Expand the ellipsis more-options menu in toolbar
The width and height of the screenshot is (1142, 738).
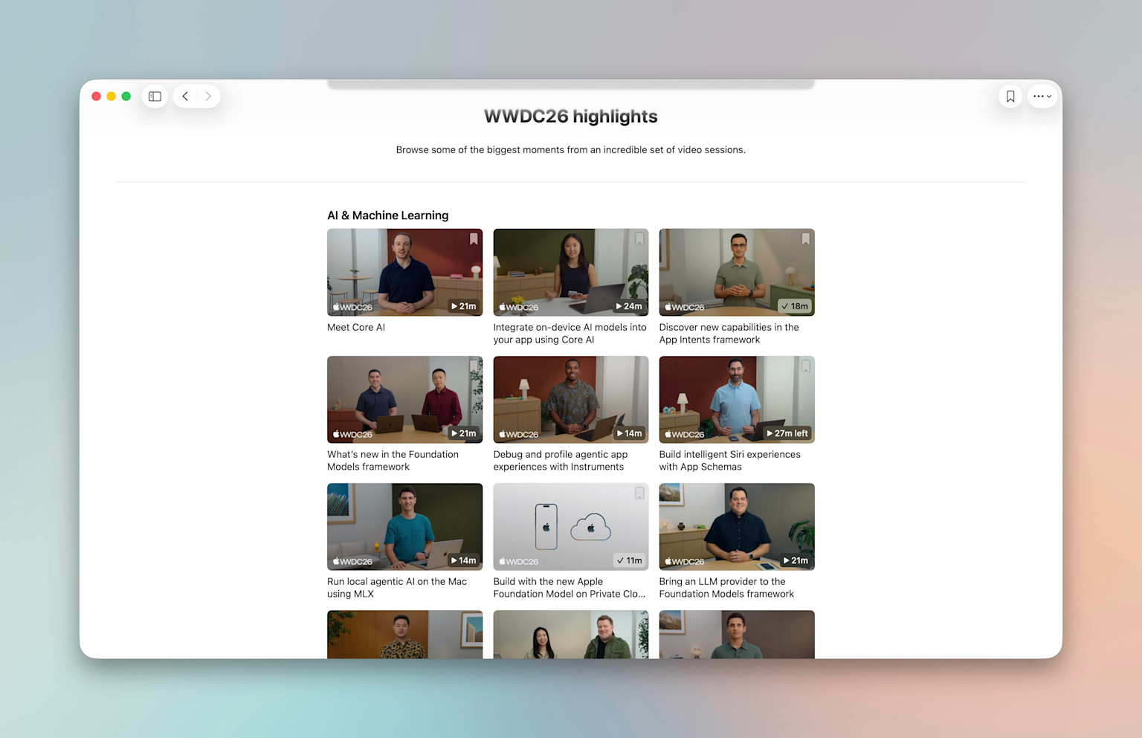1042,97
